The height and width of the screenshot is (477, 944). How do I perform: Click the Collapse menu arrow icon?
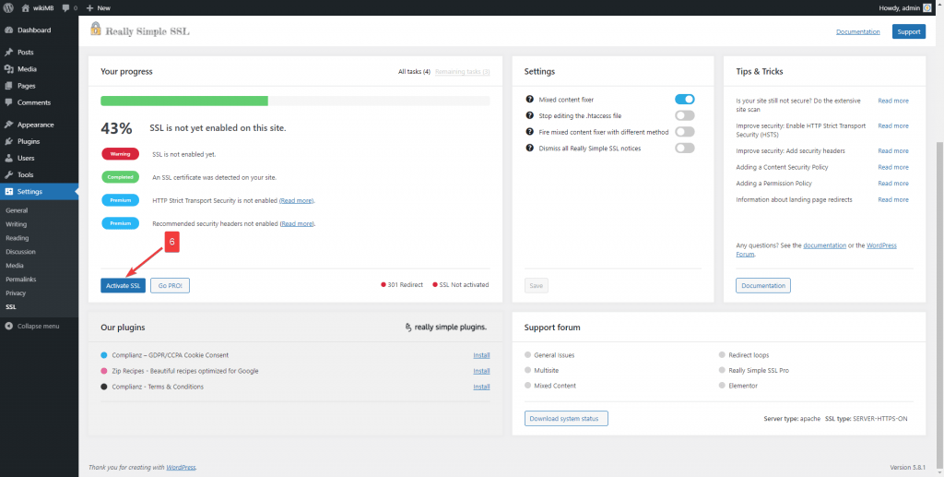click(8, 326)
